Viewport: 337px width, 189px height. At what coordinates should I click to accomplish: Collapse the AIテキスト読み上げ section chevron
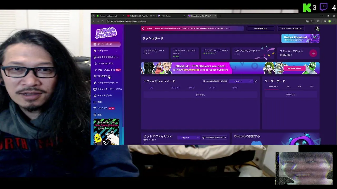pyautogui.click(x=118, y=57)
